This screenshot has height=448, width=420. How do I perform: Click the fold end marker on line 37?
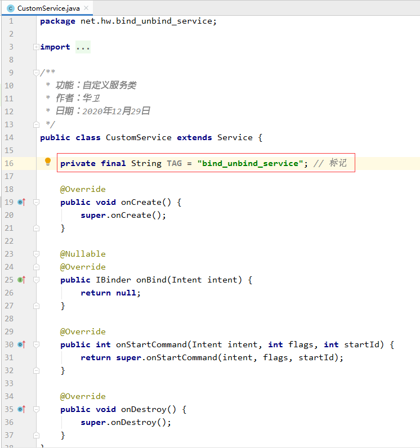click(x=36, y=436)
